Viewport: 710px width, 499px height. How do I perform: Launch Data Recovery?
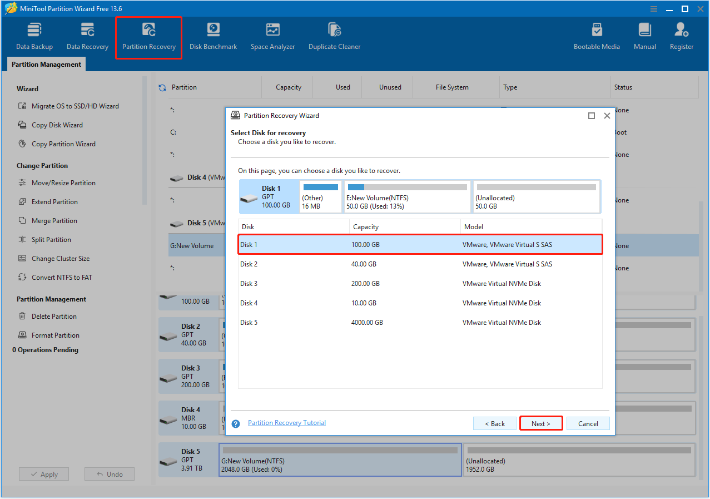click(87, 34)
